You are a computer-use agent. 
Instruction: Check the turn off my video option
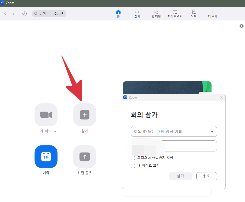tap(133, 166)
